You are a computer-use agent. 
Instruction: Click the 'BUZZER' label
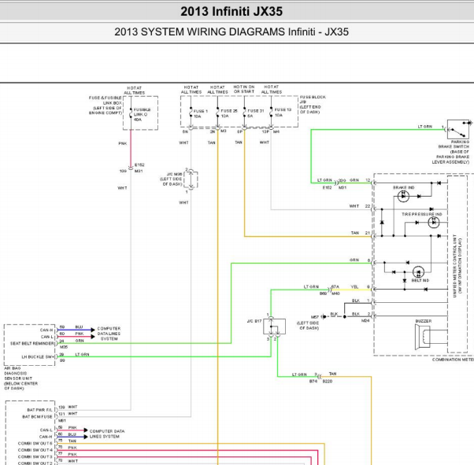[424, 321]
